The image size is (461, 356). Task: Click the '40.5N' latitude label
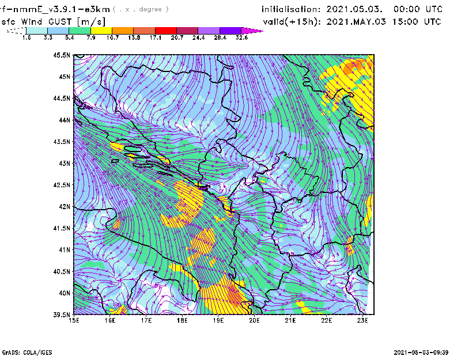[62, 271]
